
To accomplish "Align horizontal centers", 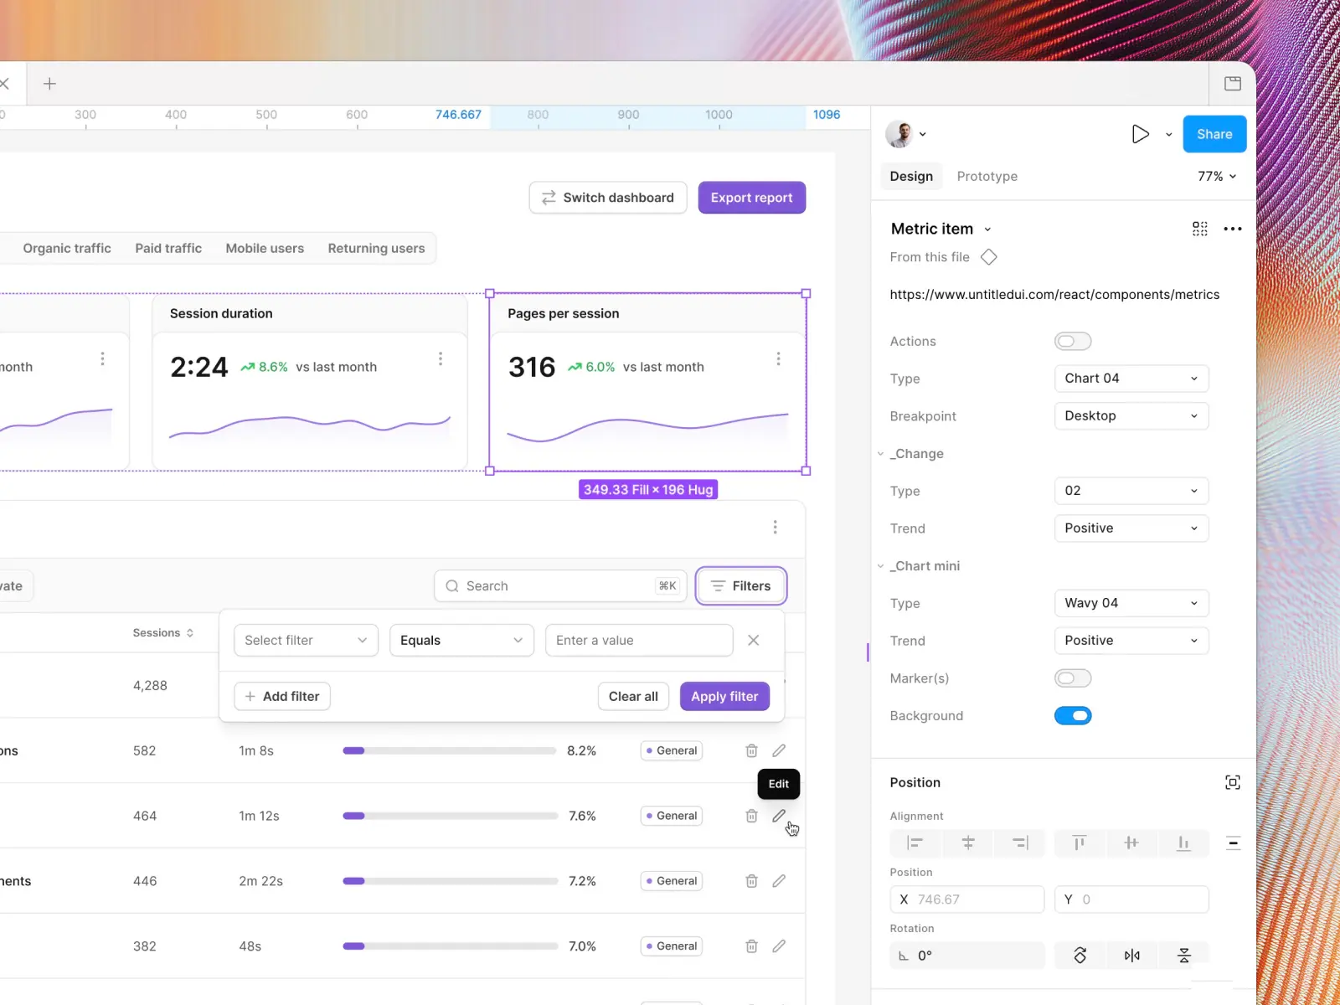I will (968, 843).
